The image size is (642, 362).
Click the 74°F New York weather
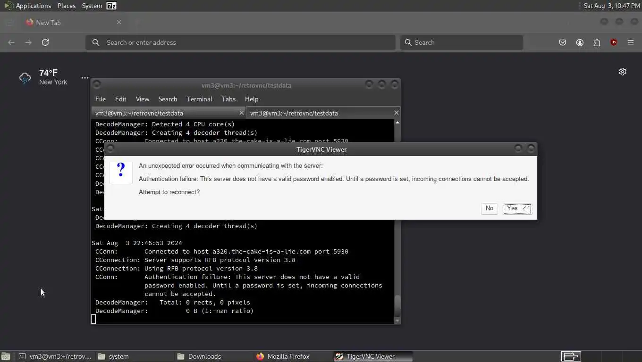tap(53, 77)
